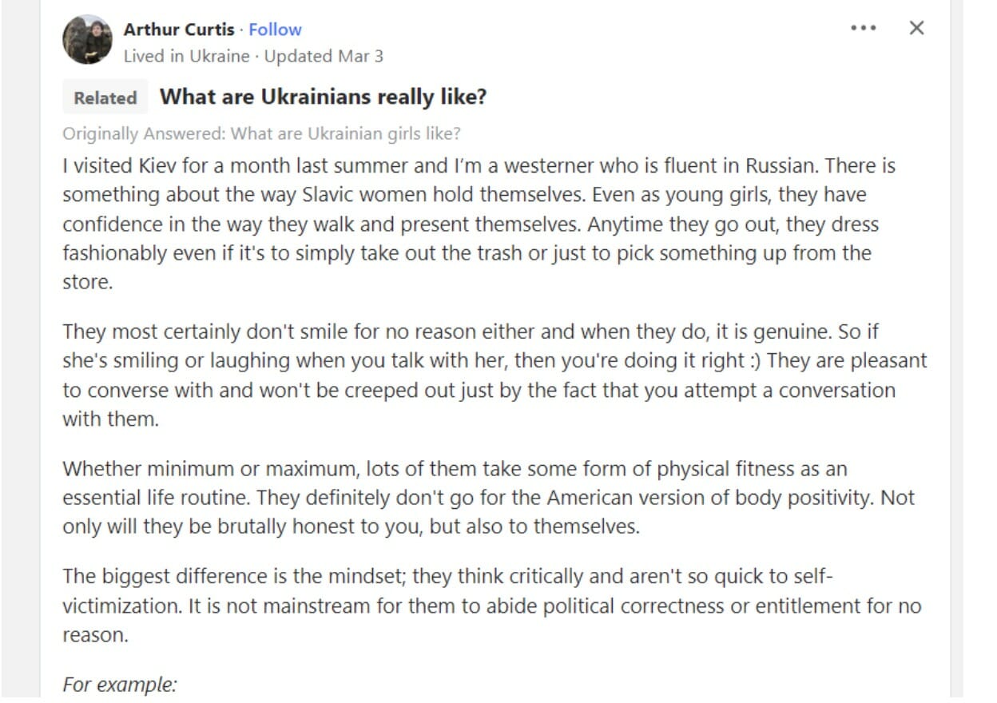Screen dimensions: 997x703
Task: Click the Related badge
Action: point(105,98)
